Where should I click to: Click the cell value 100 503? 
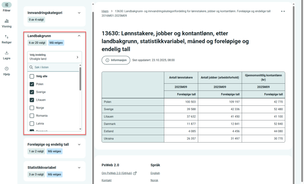[x=190, y=102]
